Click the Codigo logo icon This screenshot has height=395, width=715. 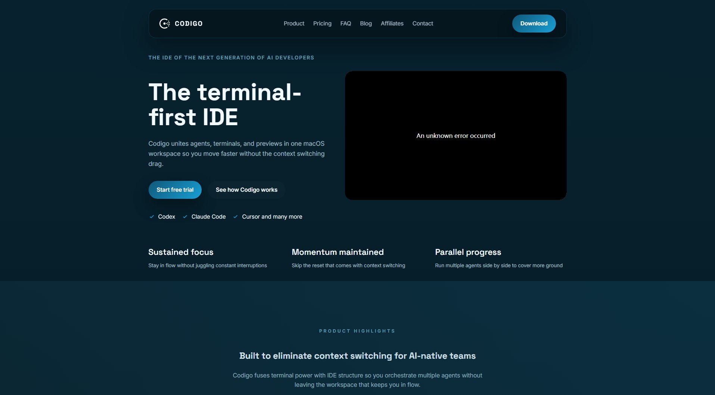pos(164,24)
